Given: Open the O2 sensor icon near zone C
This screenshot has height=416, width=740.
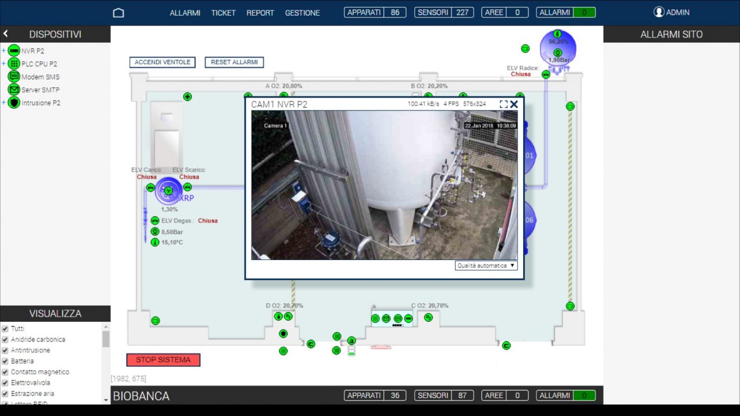Looking at the screenshot, I should (x=428, y=318).
